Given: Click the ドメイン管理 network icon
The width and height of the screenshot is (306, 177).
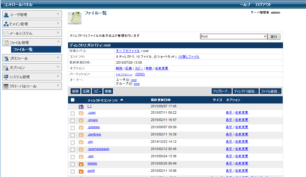Looking at the screenshot, I should click(x=6, y=24).
